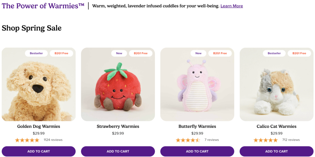The height and width of the screenshot is (157, 315).
Task: Click the Bestseller badge on Golden Dog
Action: coord(36,53)
